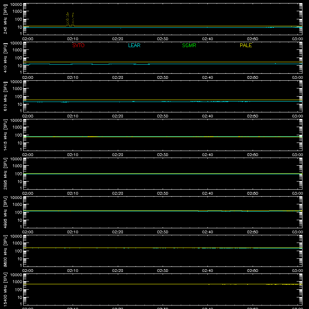Screen dimensions: 309x309
Task: Click the cyan LEAR station label
Action: (x=134, y=45)
